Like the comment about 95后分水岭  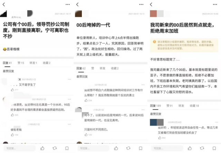pyautogui.click(x=12, y=115)
